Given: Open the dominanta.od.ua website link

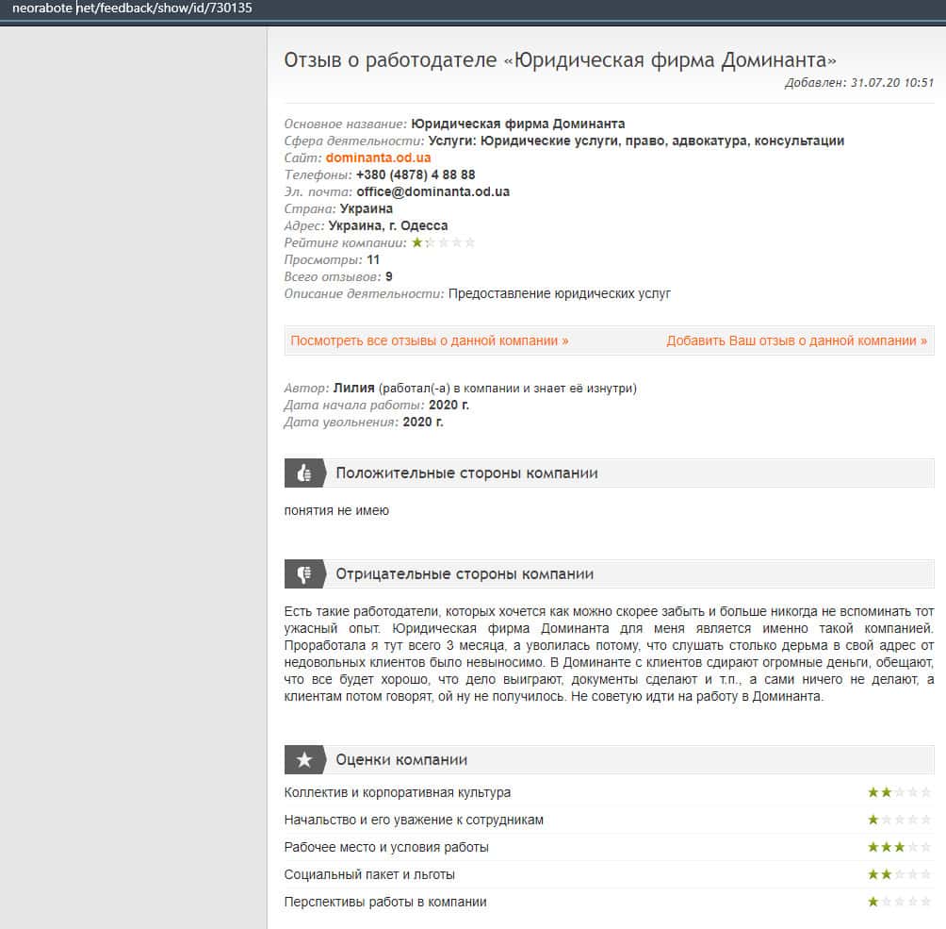Looking at the screenshot, I should [378, 158].
